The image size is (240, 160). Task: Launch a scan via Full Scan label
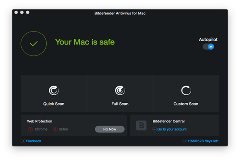120,104
